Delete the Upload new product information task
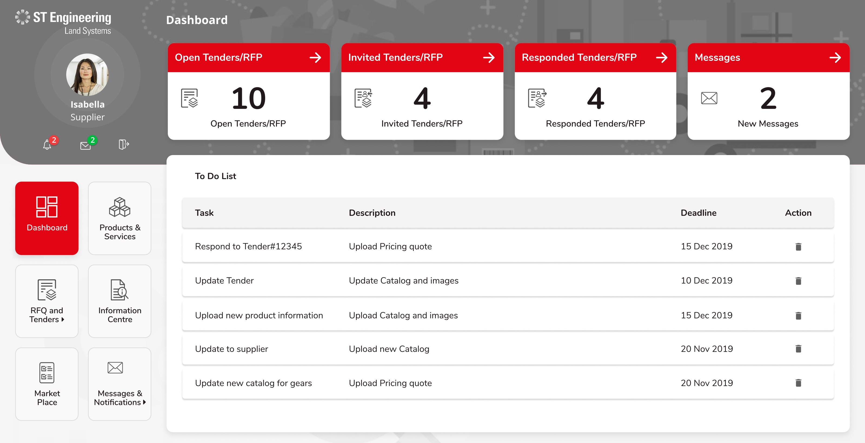The height and width of the screenshot is (443, 865). point(798,316)
